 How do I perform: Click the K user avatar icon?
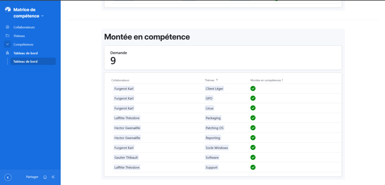pos(8,177)
